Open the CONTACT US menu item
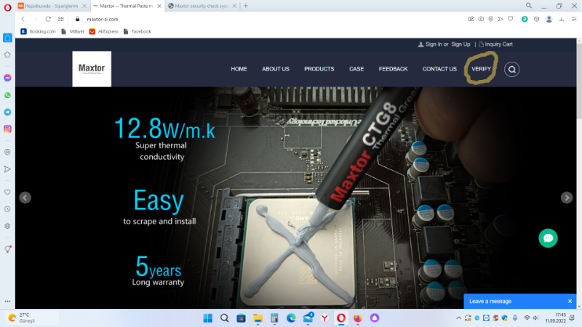Image resolution: width=582 pixels, height=327 pixels. (439, 69)
